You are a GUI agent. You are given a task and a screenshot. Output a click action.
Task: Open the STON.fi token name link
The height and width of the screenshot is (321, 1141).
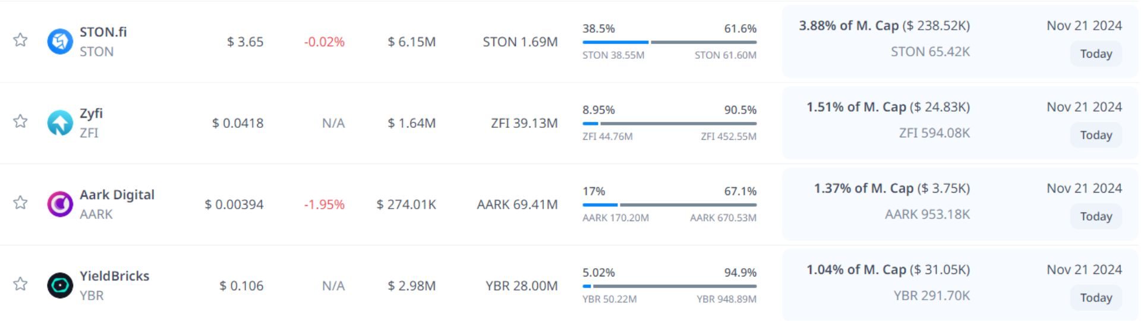[x=103, y=32]
